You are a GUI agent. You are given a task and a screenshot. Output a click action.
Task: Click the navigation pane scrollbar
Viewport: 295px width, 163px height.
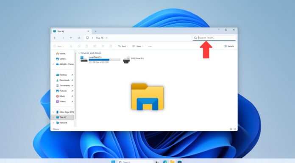coord(75,86)
